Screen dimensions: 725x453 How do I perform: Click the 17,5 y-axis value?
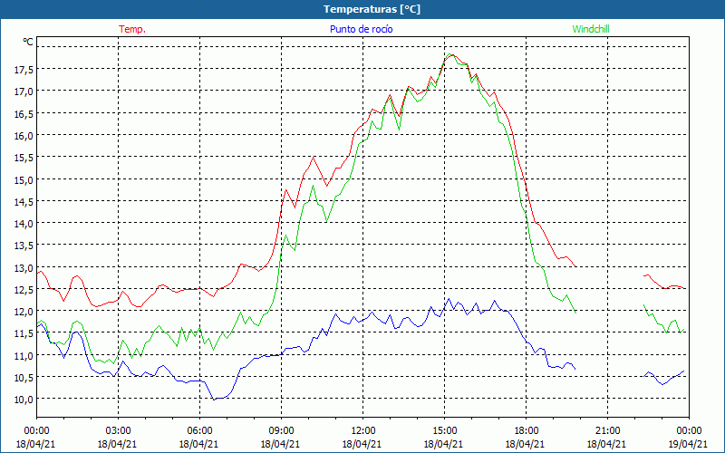tap(24, 70)
